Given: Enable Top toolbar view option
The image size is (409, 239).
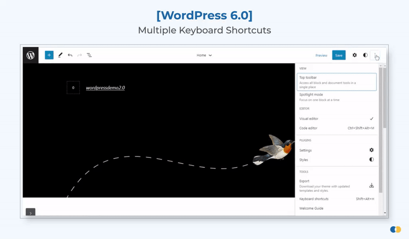Looking at the screenshot, I should tap(336, 82).
